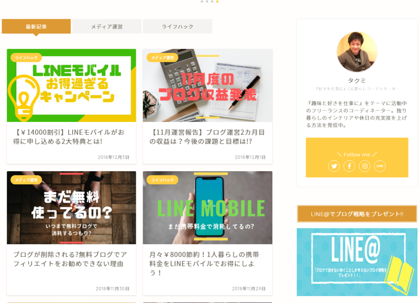Open the LINE@ blue banner image
420x303 pixels.
coord(357,262)
